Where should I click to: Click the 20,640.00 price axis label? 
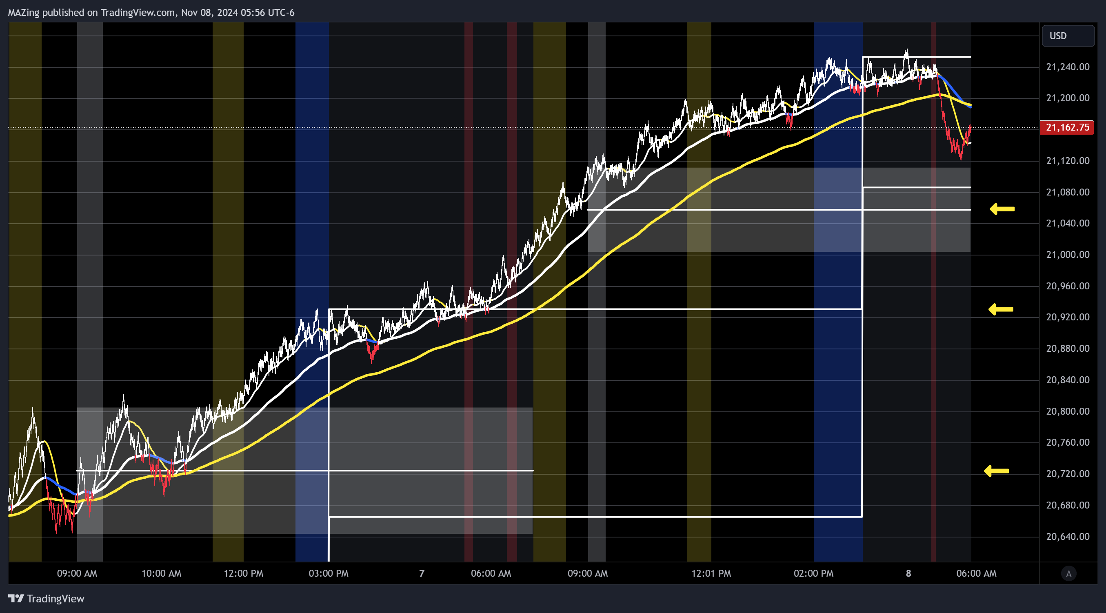click(x=1067, y=537)
